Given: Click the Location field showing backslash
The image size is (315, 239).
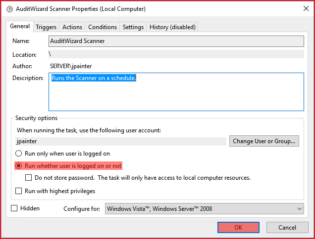Looking at the screenshot, I should tap(176, 54).
